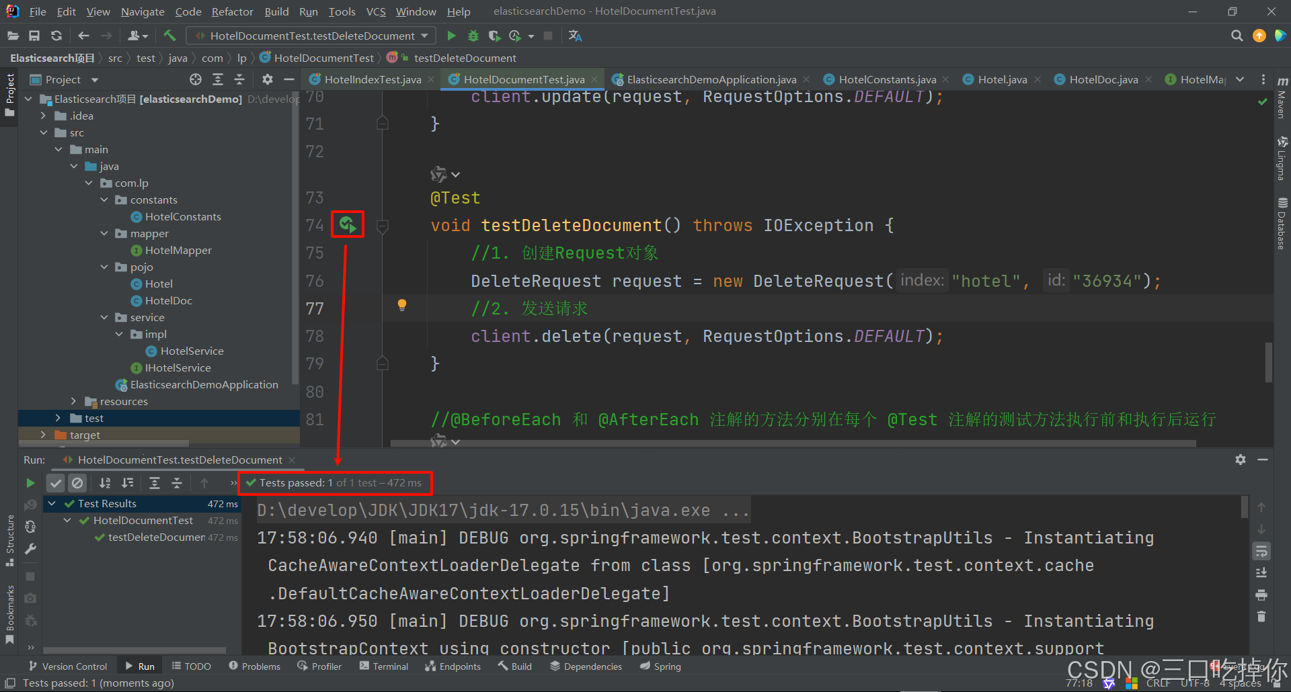1291x692 pixels.
Task: Sort test results alphabetically
Action: pos(105,483)
